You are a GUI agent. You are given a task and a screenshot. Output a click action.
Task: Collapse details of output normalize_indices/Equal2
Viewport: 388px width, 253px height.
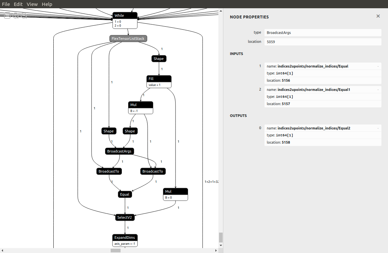click(378, 128)
